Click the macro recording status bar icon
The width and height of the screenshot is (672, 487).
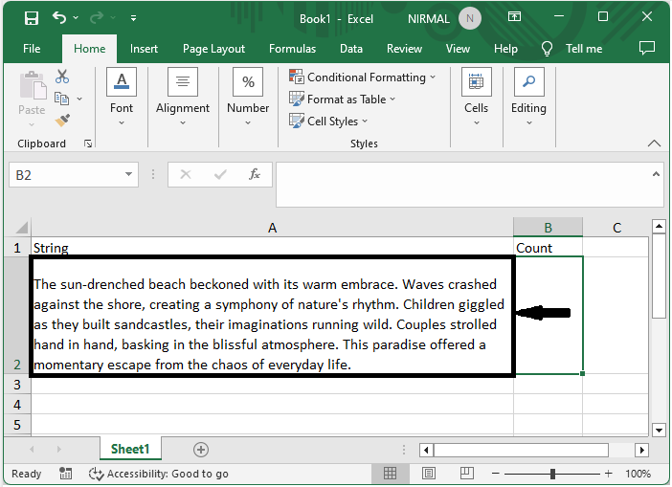click(x=67, y=474)
